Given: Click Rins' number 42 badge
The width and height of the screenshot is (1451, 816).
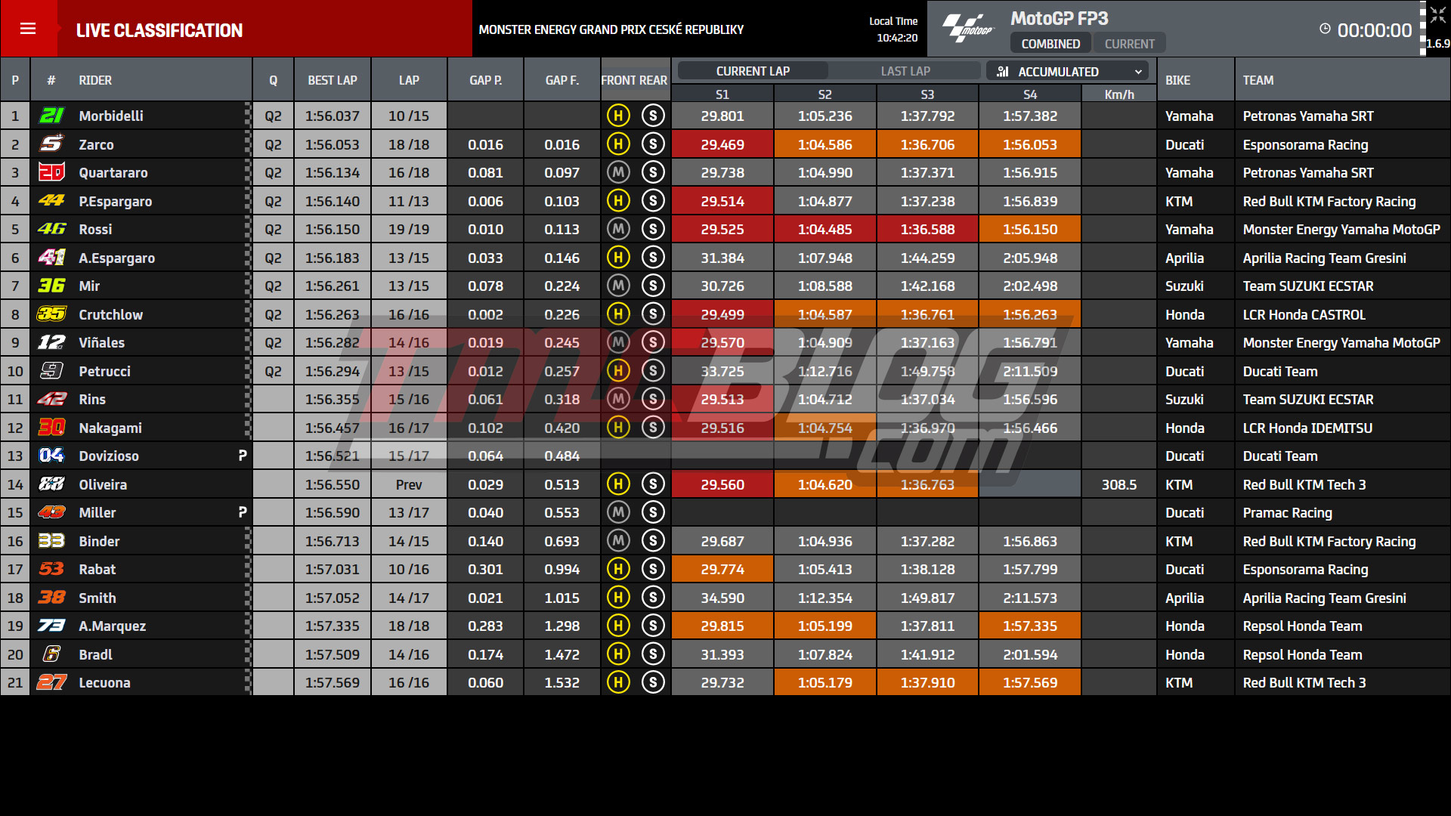Looking at the screenshot, I should pos(51,399).
